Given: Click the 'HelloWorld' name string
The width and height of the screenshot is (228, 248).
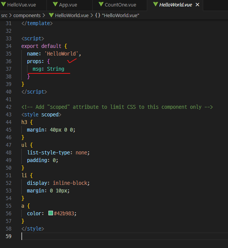Looking at the screenshot, I should point(61,54).
